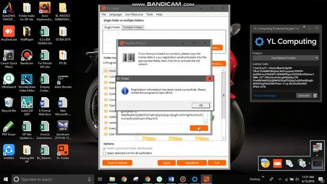The height and width of the screenshot is (184, 327).
Task: Toggle Make customized folder distributable checkbox
Action: point(104,148)
